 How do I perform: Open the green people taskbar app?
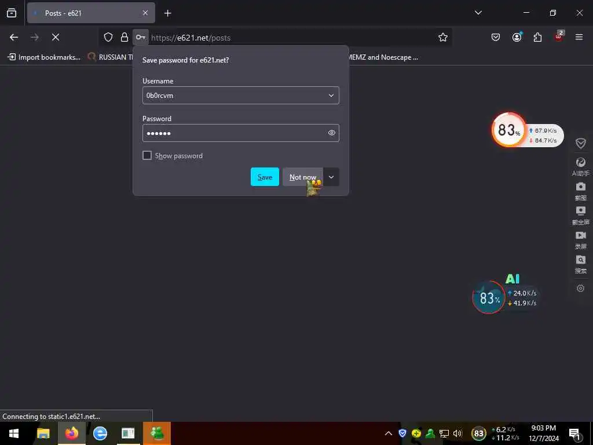click(x=156, y=433)
